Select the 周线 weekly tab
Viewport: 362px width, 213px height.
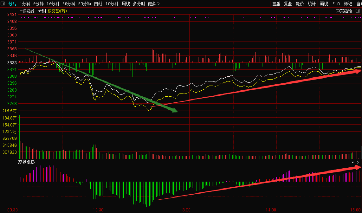[x=126, y=4]
